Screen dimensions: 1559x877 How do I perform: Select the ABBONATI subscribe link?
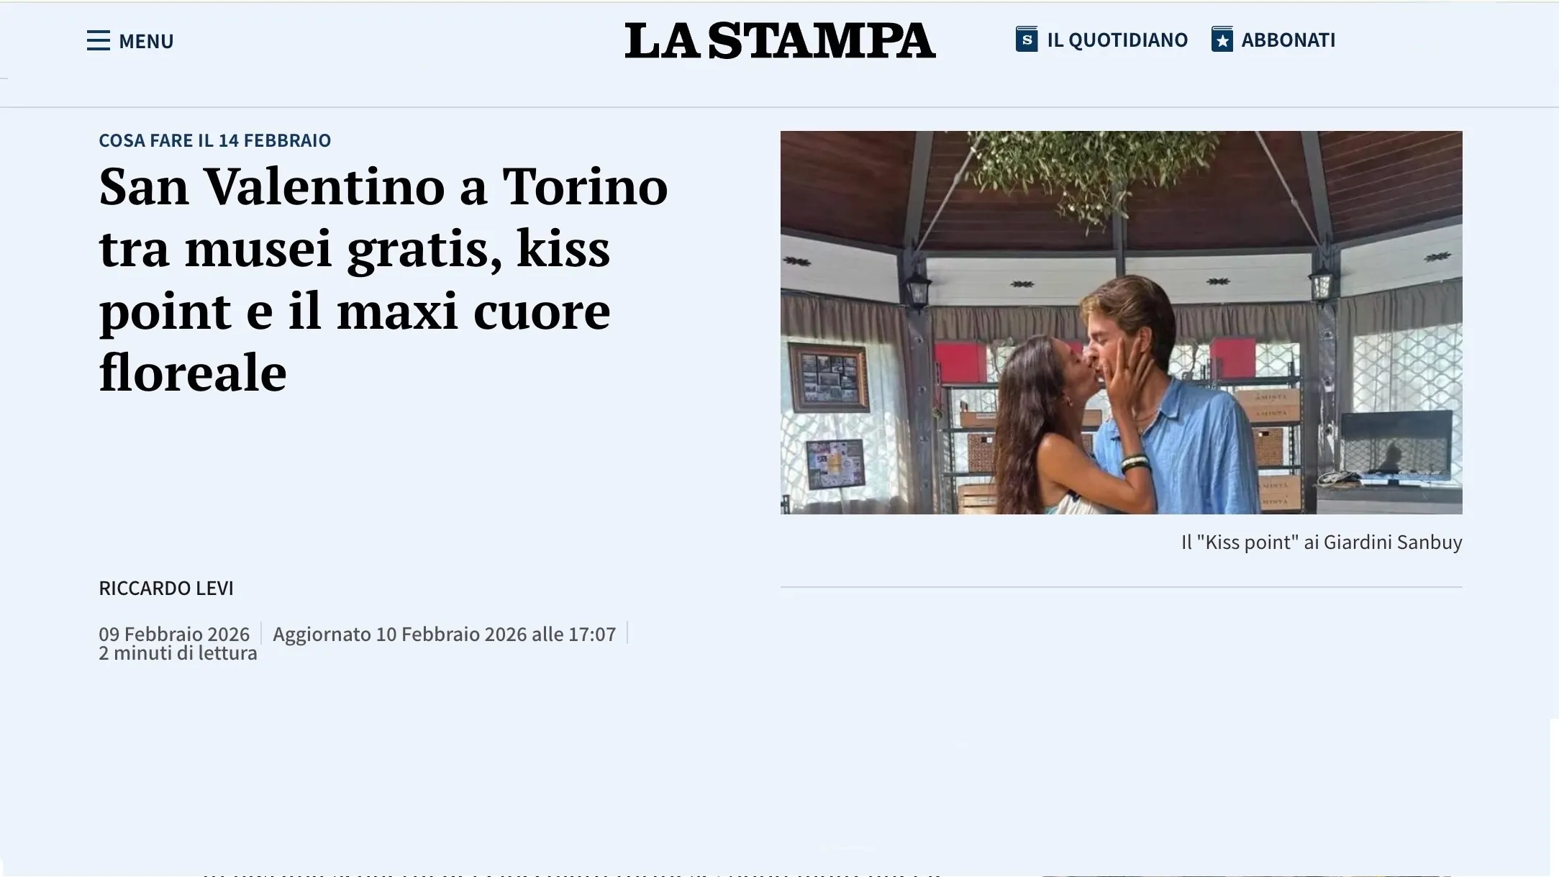[x=1288, y=40]
